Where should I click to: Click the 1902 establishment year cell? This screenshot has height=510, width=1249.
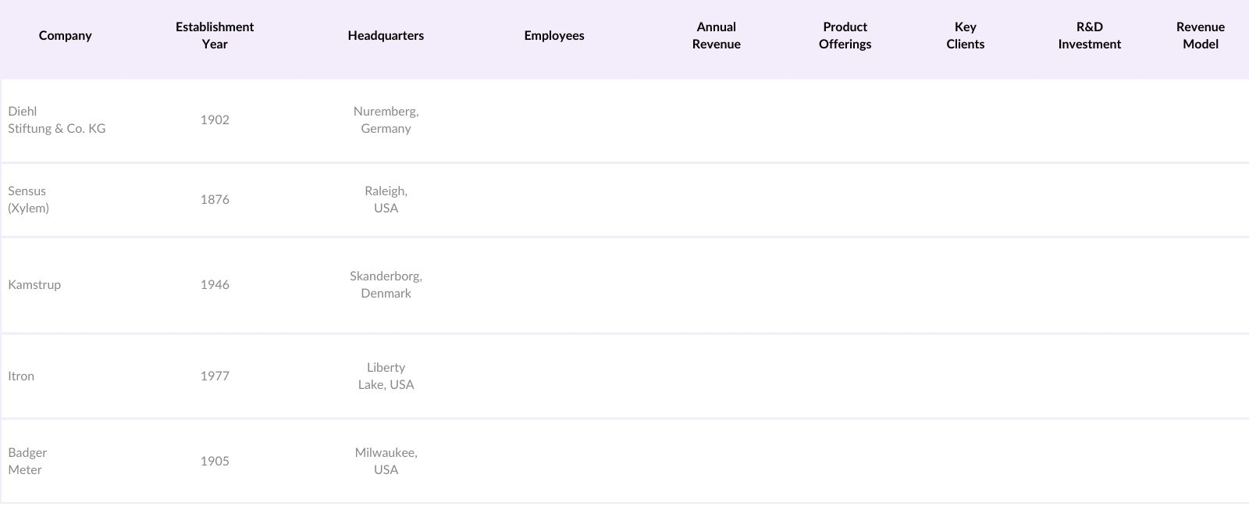pyautogui.click(x=215, y=120)
